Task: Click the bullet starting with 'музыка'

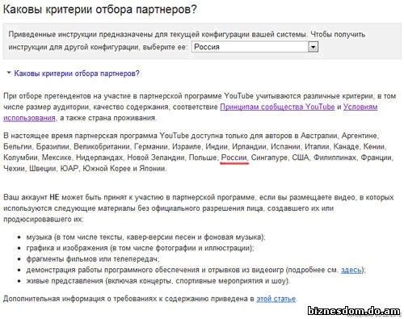Action: point(145,237)
